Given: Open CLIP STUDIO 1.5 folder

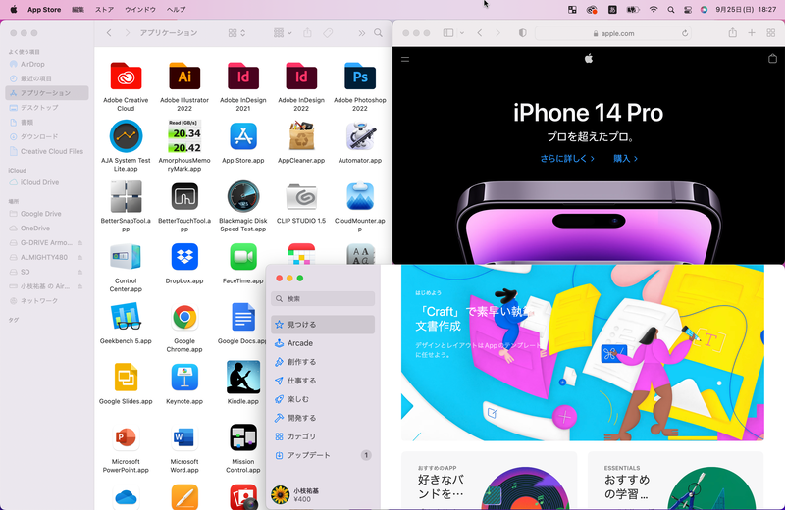Looking at the screenshot, I should point(301,197).
